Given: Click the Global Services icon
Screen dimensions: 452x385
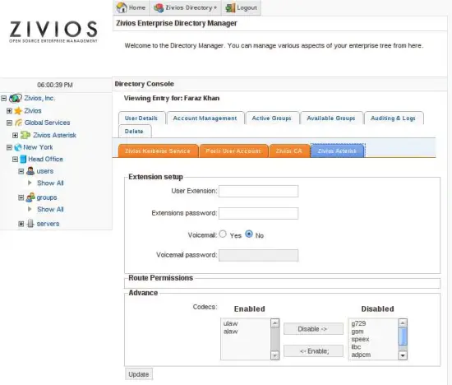Looking at the screenshot, I should point(18,123).
